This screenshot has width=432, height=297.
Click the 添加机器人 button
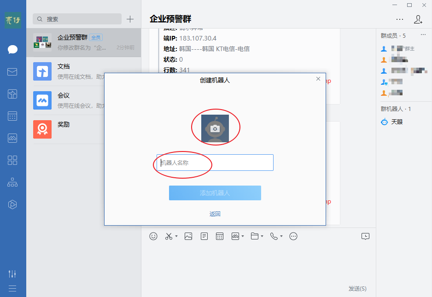pyautogui.click(x=216, y=193)
